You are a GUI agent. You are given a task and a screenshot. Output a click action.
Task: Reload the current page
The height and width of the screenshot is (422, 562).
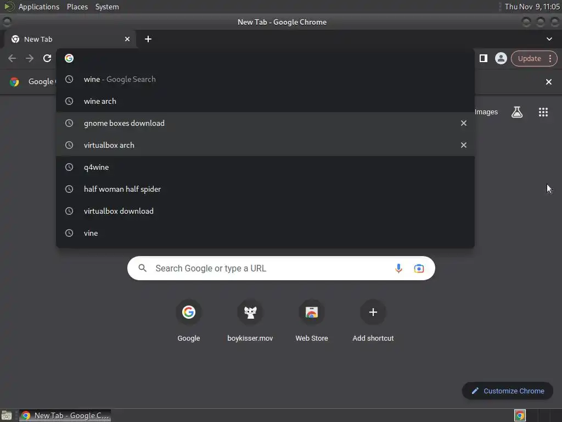(x=47, y=58)
